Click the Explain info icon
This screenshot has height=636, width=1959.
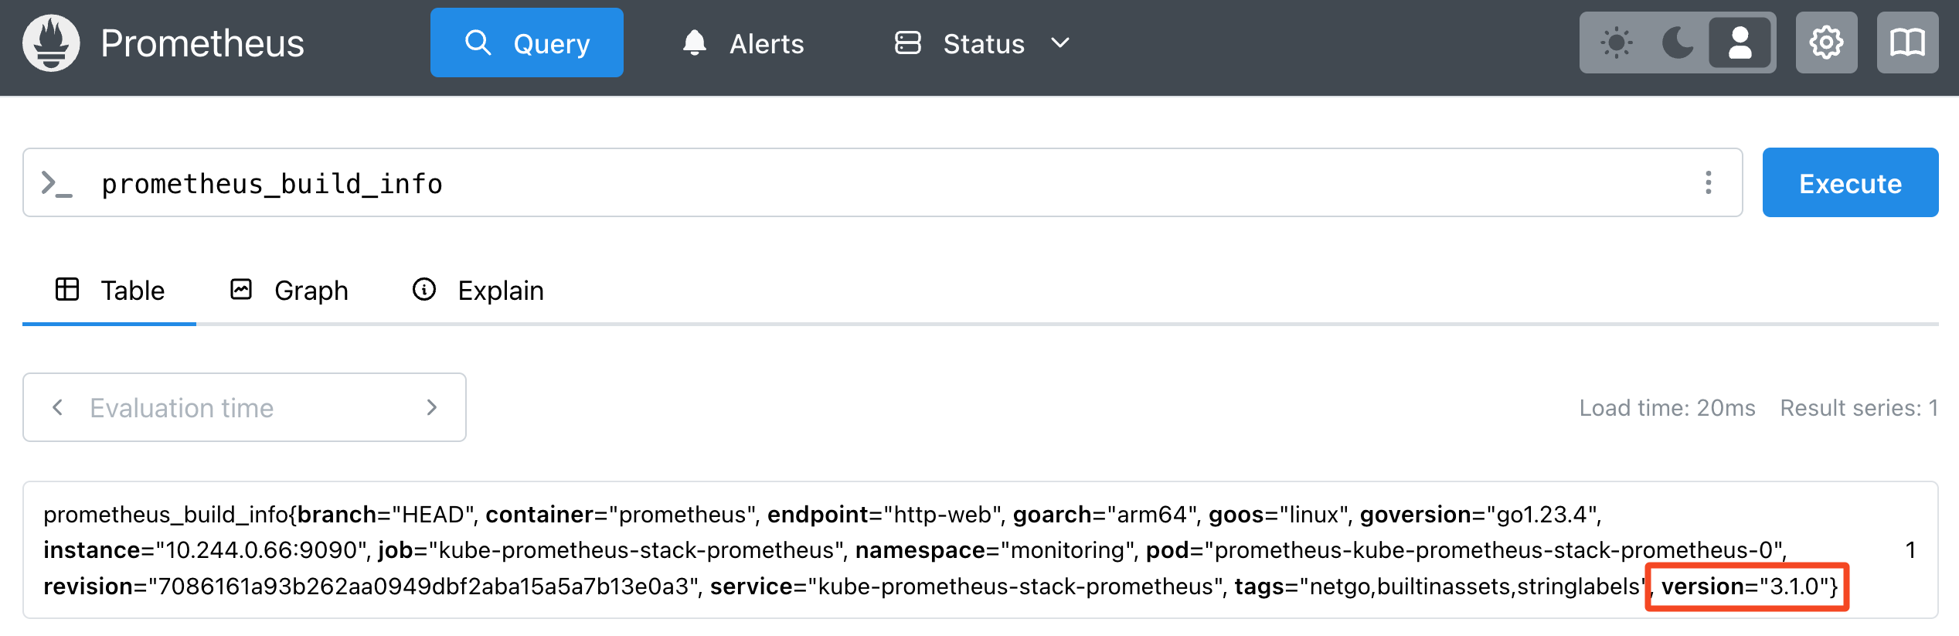point(423,290)
